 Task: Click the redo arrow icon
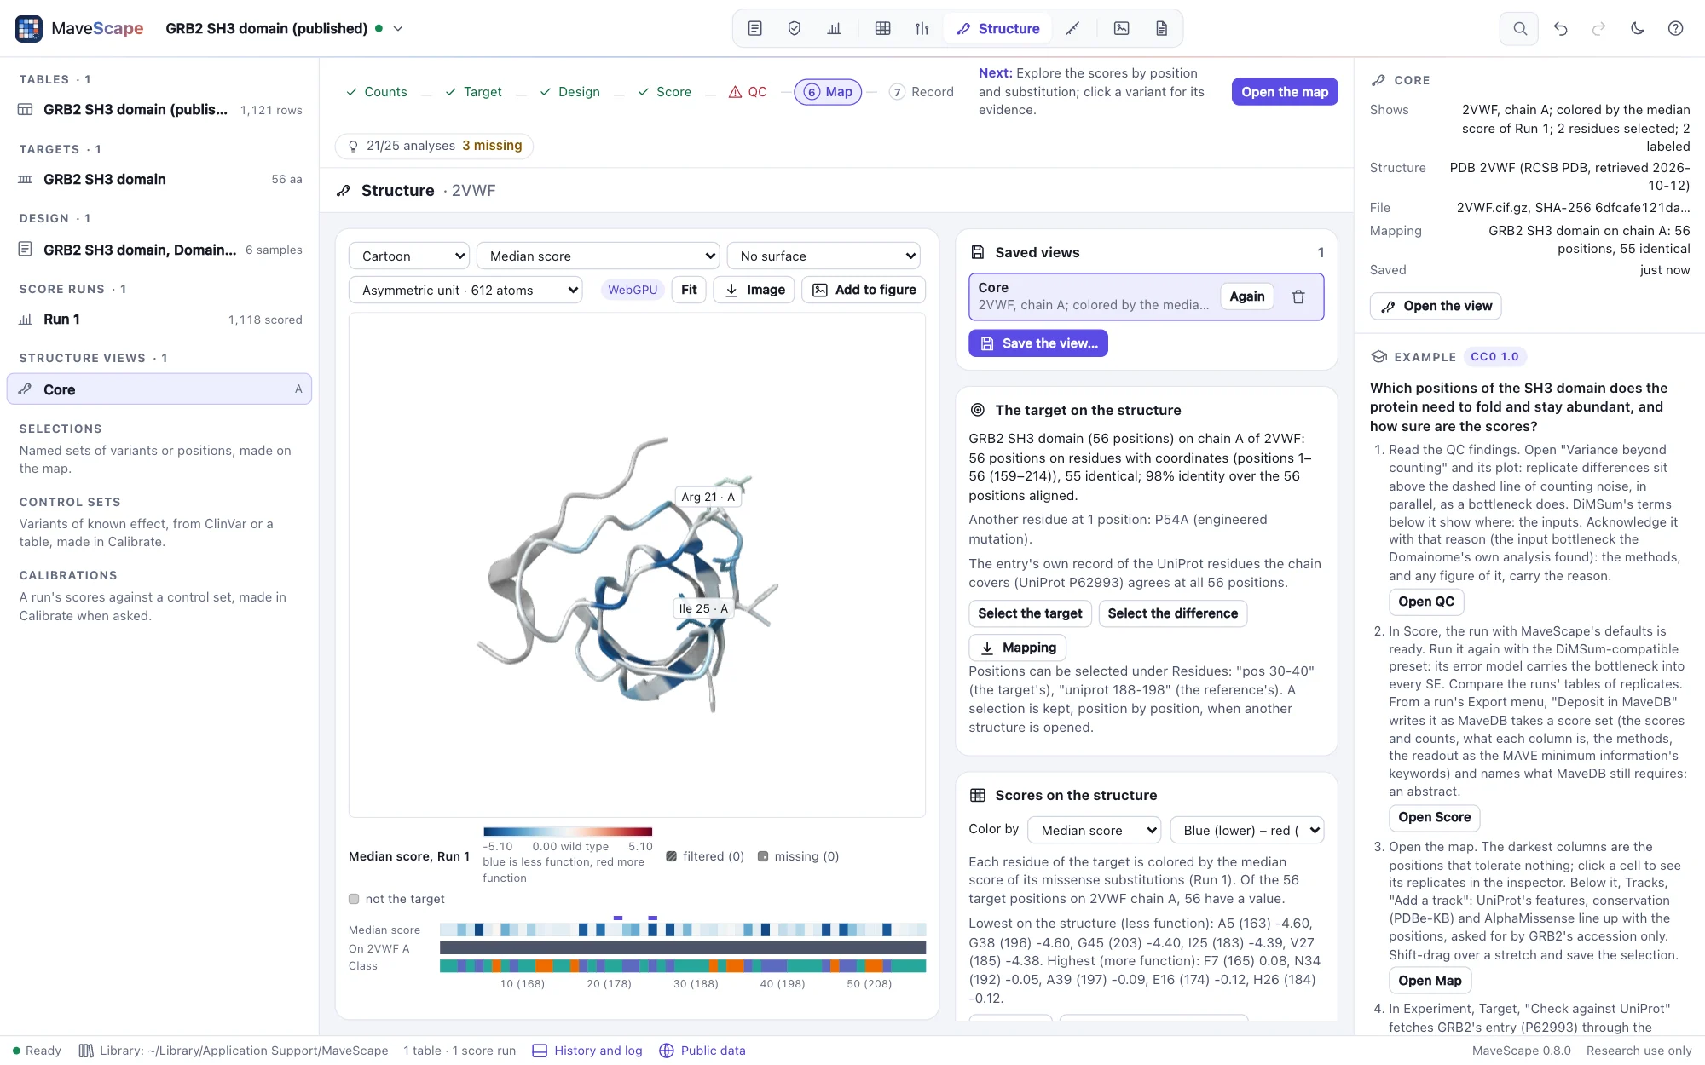tap(1598, 28)
